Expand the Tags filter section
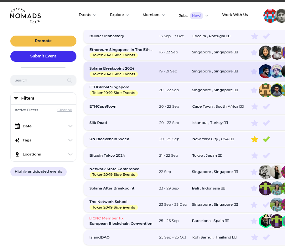 click(70, 140)
